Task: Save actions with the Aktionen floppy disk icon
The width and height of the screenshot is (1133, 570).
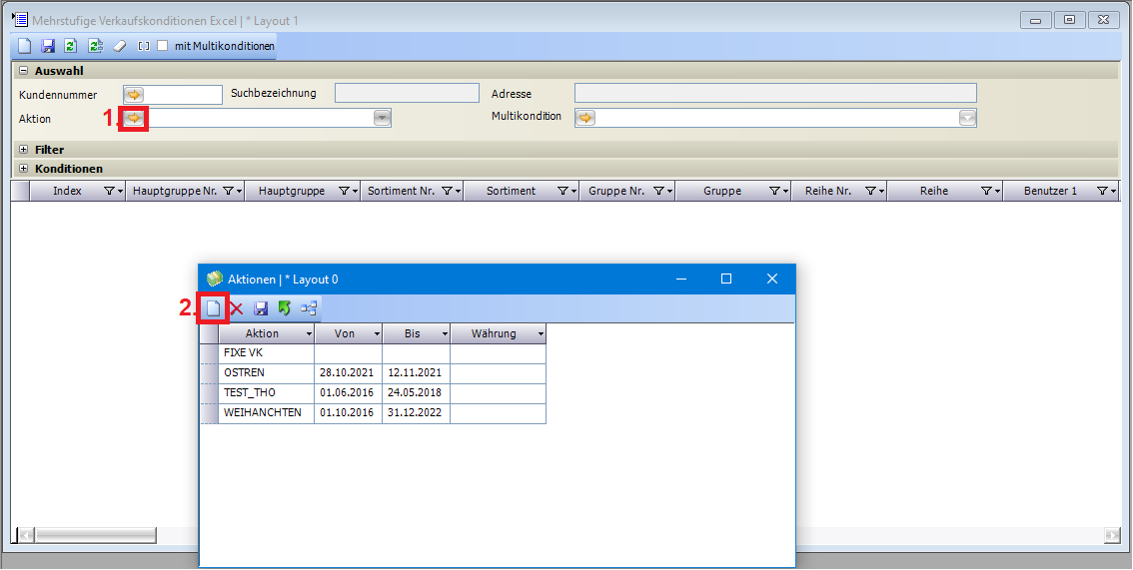Action: [261, 308]
